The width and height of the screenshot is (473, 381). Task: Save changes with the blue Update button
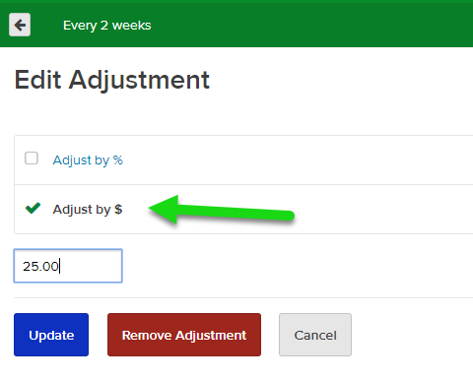tap(51, 335)
